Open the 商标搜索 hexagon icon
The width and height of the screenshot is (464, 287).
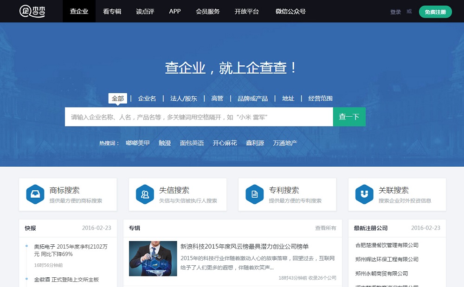[35, 194]
